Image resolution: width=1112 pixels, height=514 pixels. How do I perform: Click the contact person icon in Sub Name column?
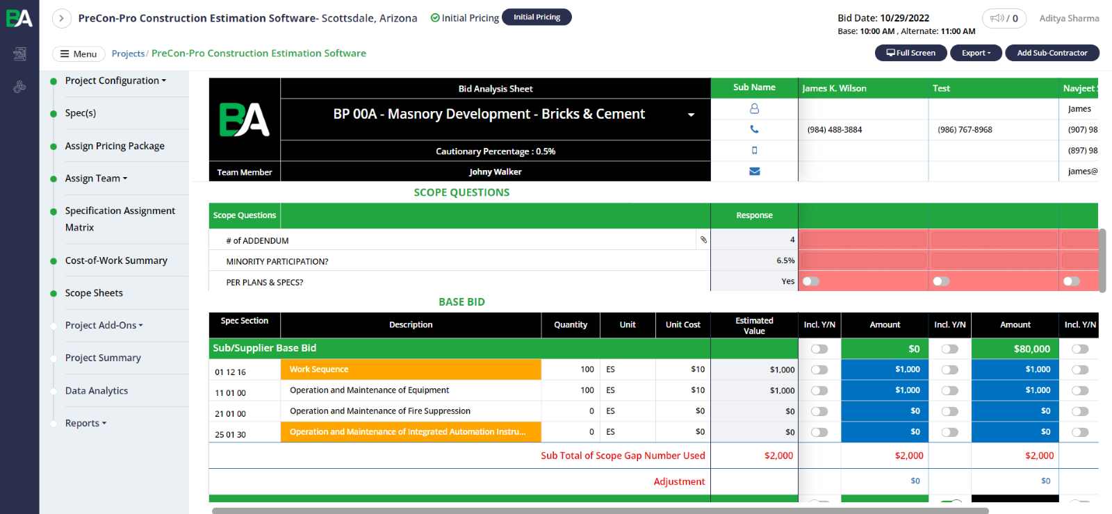pos(754,109)
